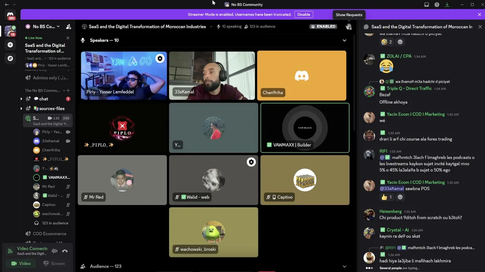The width and height of the screenshot is (485, 272).
Task: Invite people to the No BS server
Action: pyautogui.click(x=69, y=26)
